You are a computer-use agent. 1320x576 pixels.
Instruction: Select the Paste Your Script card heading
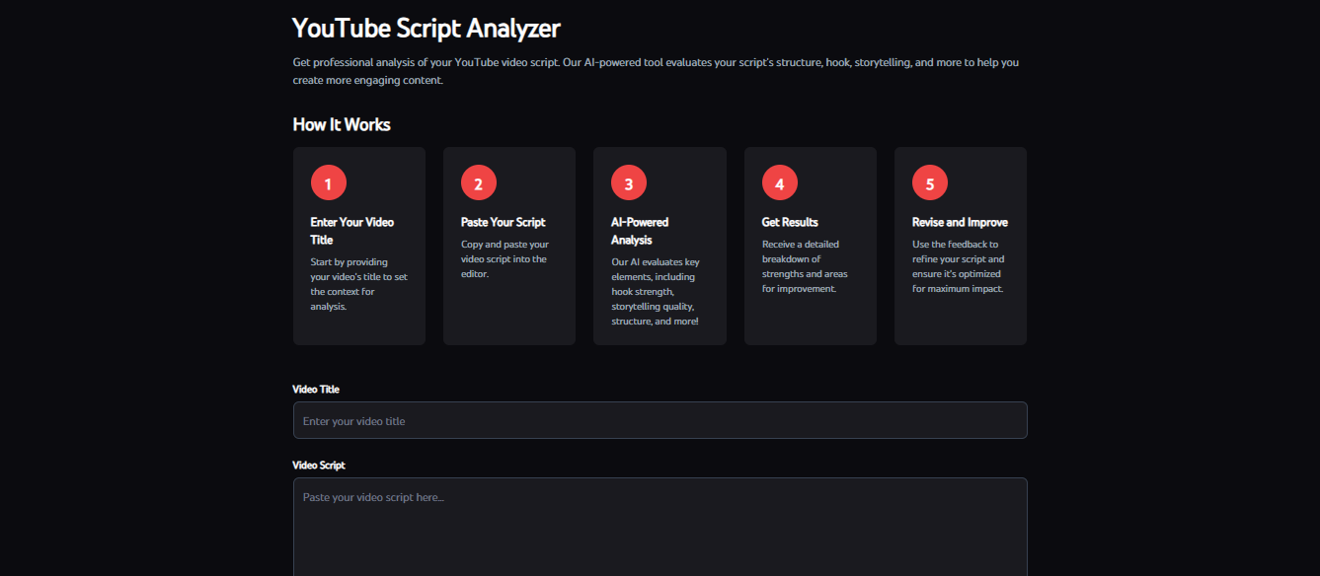click(503, 222)
